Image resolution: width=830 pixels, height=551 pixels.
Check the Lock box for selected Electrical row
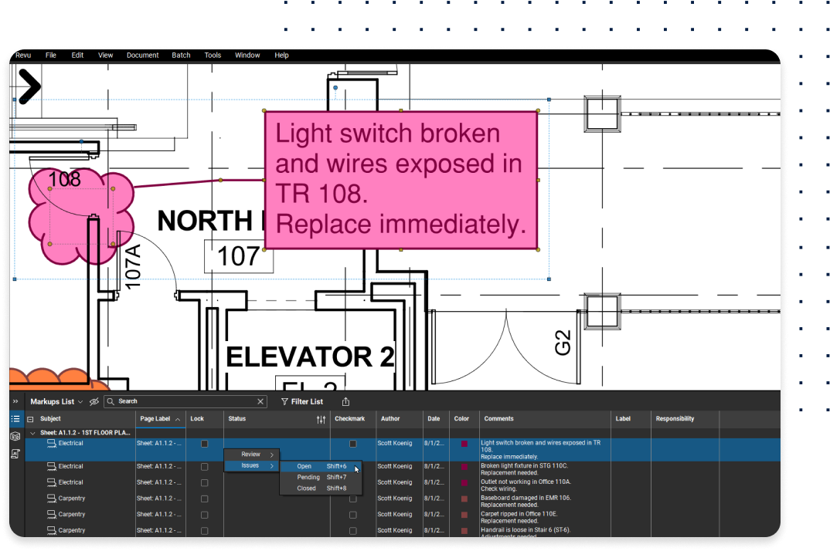tap(204, 444)
